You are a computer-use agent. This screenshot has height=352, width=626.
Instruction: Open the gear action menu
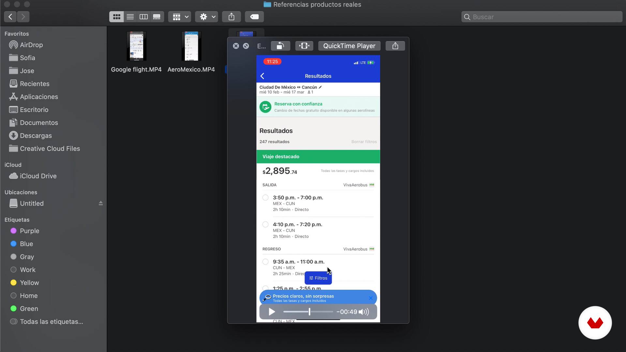[207, 17]
